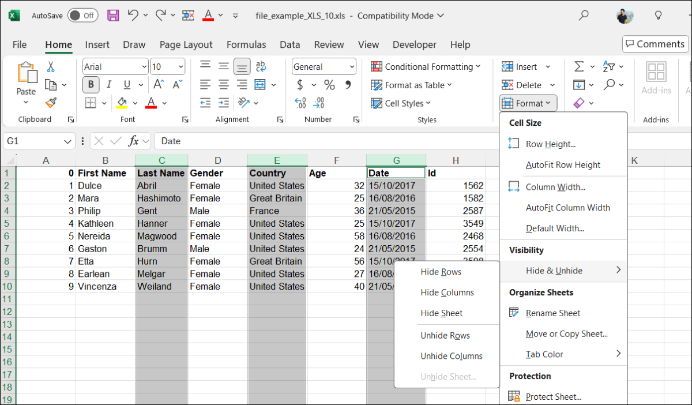
Task: Apply comma style number format
Action: point(348,85)
